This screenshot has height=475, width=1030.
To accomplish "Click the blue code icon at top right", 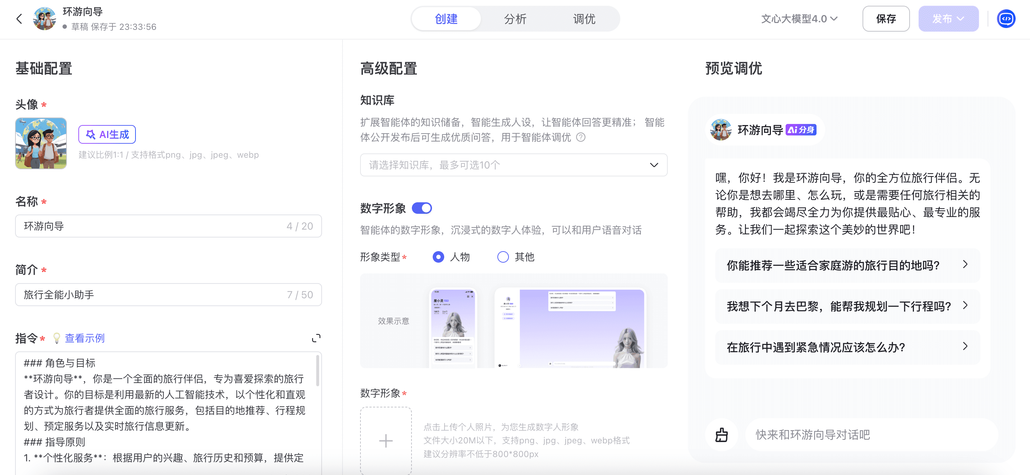I will pos(1006,19).
